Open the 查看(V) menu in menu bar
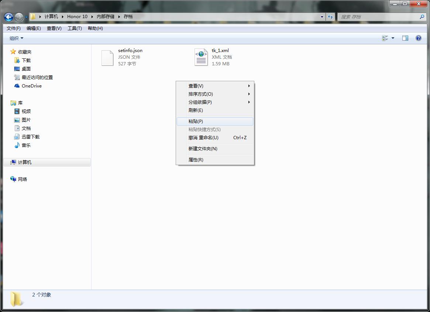 click(x=54, y=28)
